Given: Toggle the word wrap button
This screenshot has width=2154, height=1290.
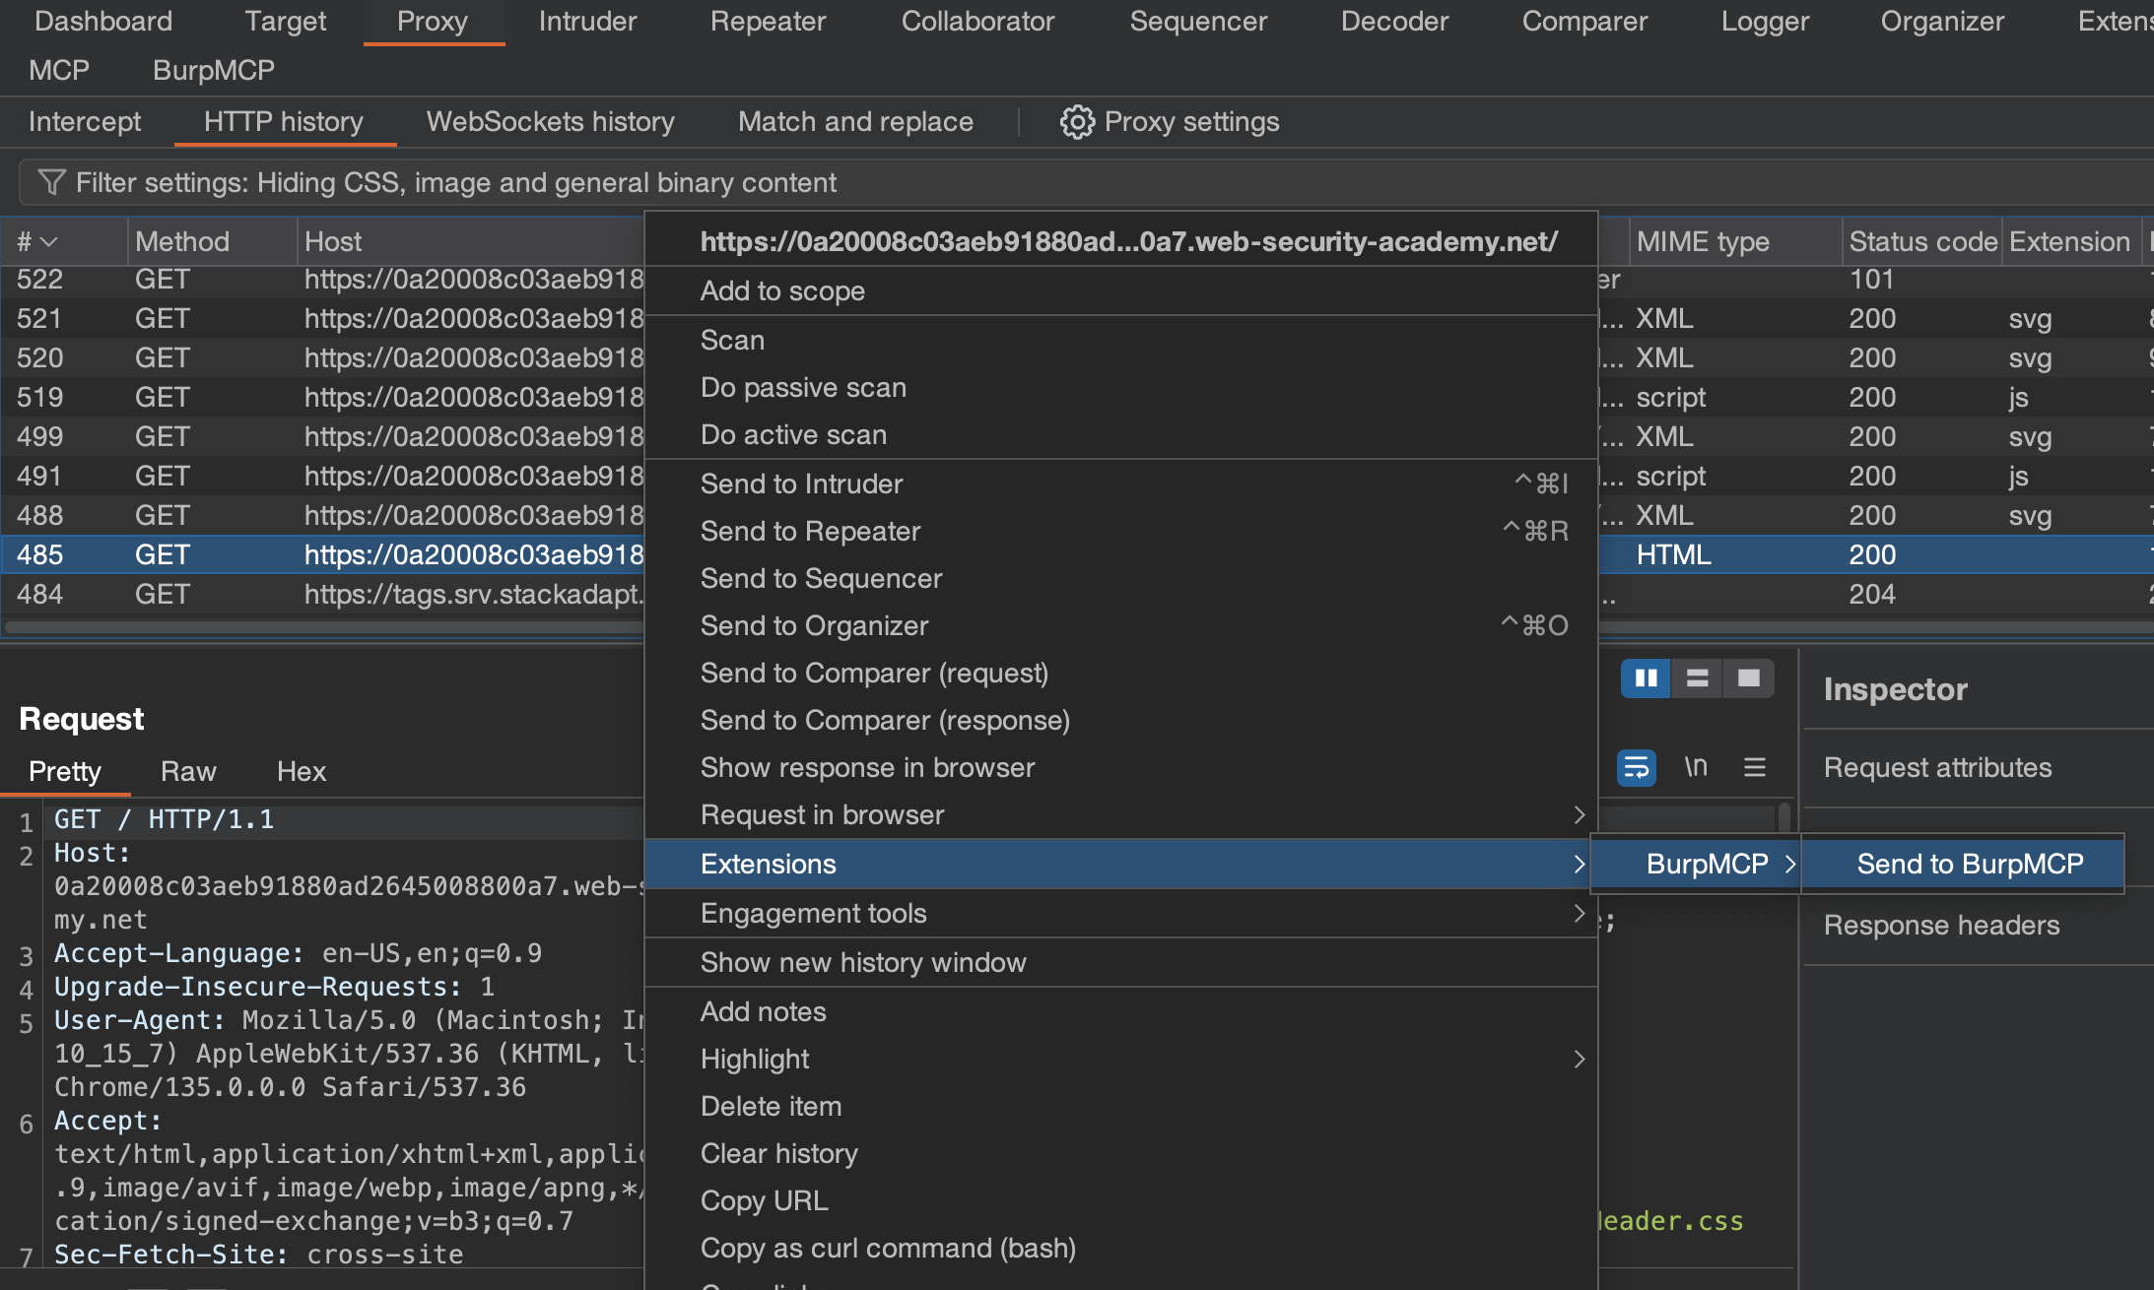Looking at the screenshot, I should [x=1636, y=767].
